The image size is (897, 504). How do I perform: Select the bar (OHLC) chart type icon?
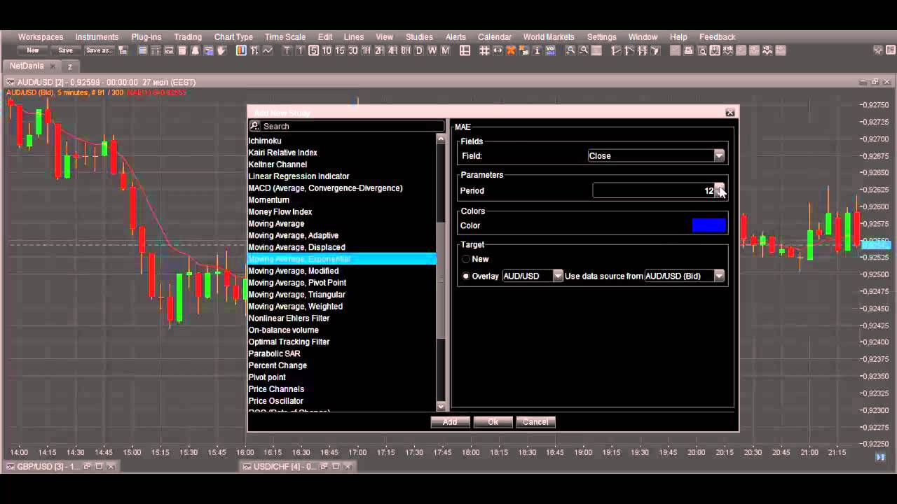254,50
